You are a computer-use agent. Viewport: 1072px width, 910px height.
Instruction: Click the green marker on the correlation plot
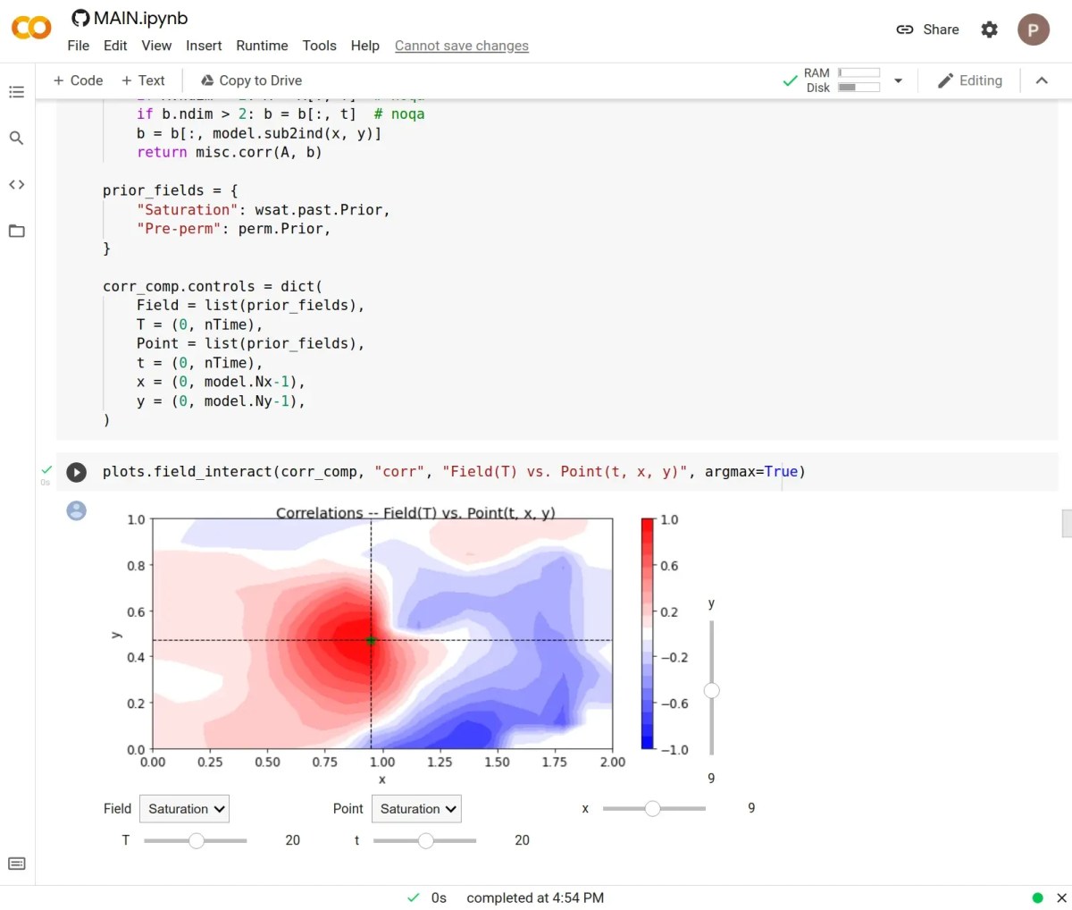coord(371,640)
